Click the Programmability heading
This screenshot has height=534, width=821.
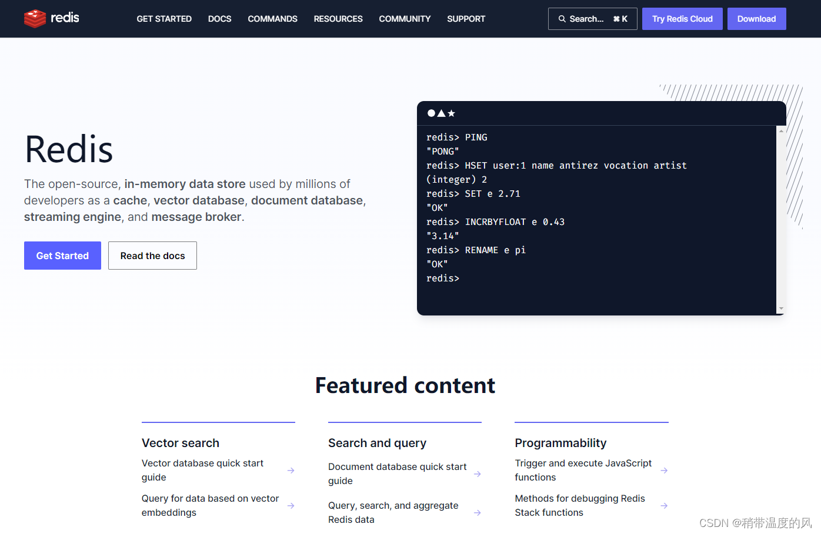click(560, 443)
